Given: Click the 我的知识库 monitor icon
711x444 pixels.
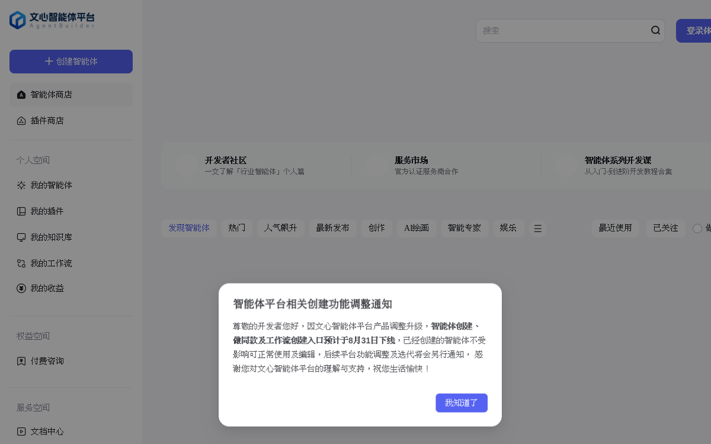Looking at the screenshot, I should (x=21, y=237).
